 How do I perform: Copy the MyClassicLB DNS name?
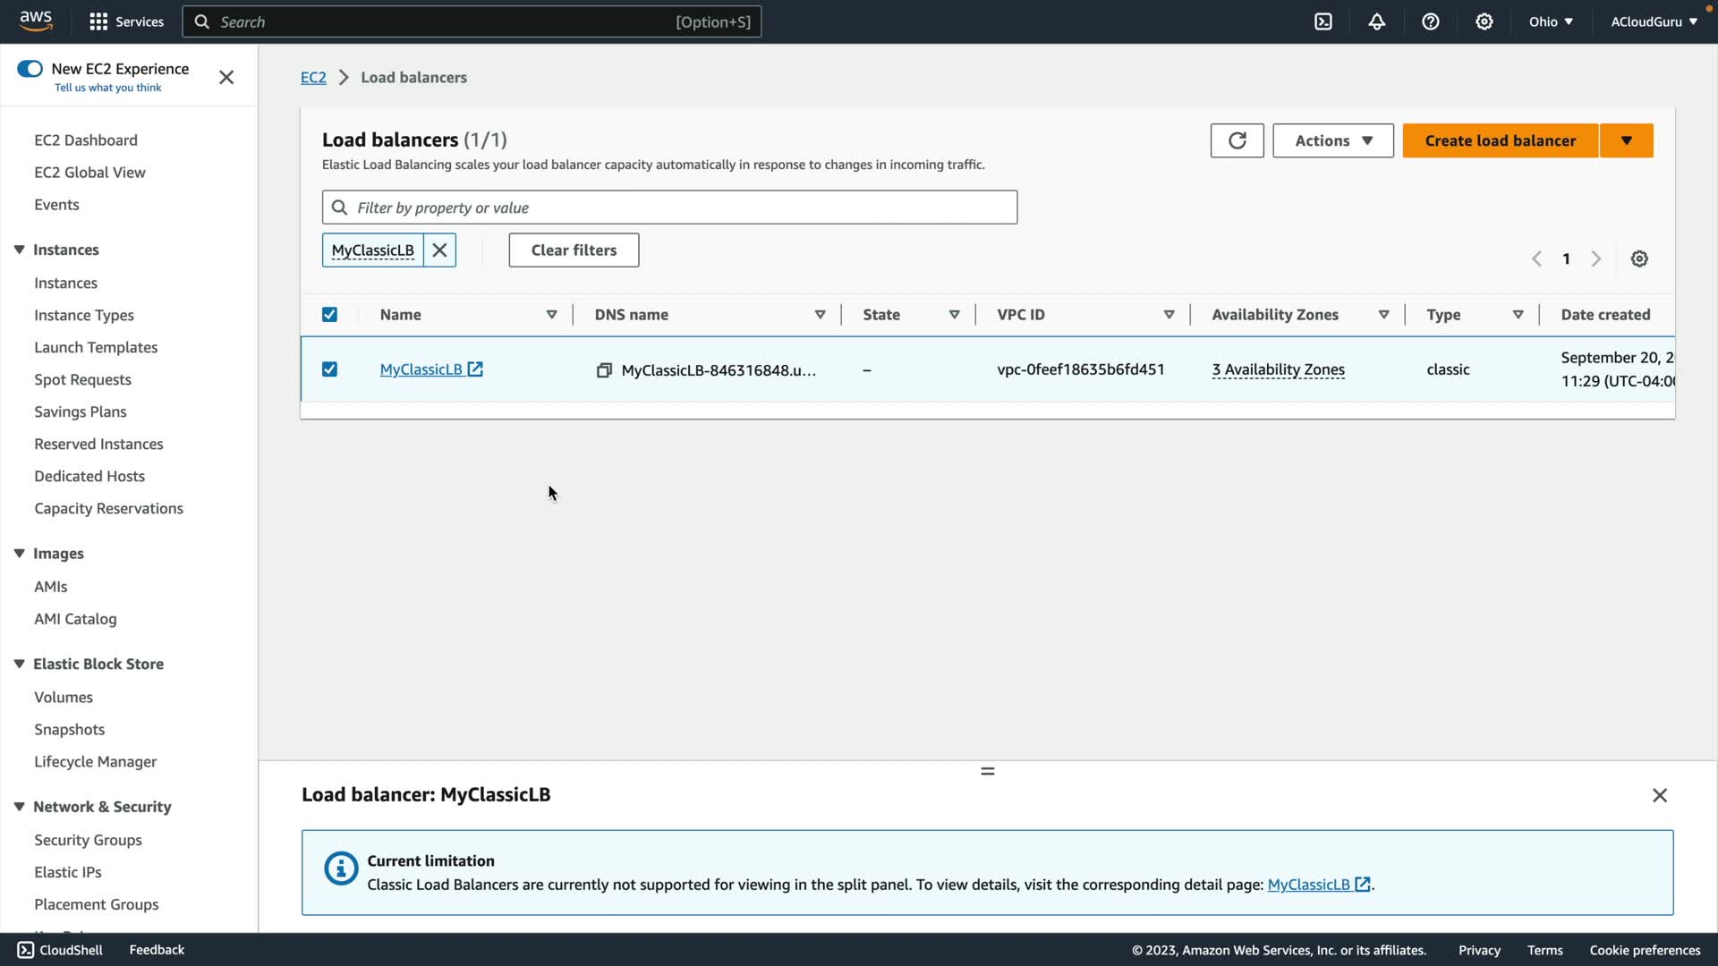[604, 370]
